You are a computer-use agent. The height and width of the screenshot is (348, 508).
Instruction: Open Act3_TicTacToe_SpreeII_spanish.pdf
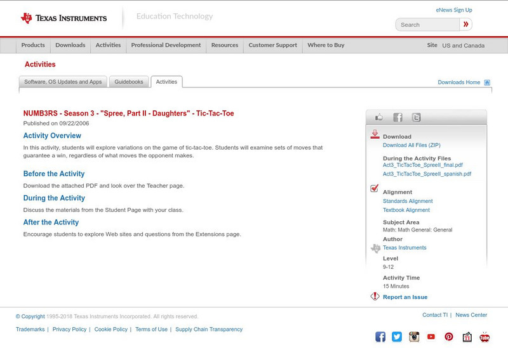427,174
